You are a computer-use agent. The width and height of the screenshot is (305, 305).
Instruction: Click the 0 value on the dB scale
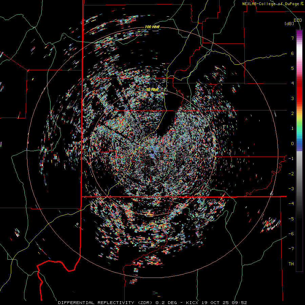[292, 144]
